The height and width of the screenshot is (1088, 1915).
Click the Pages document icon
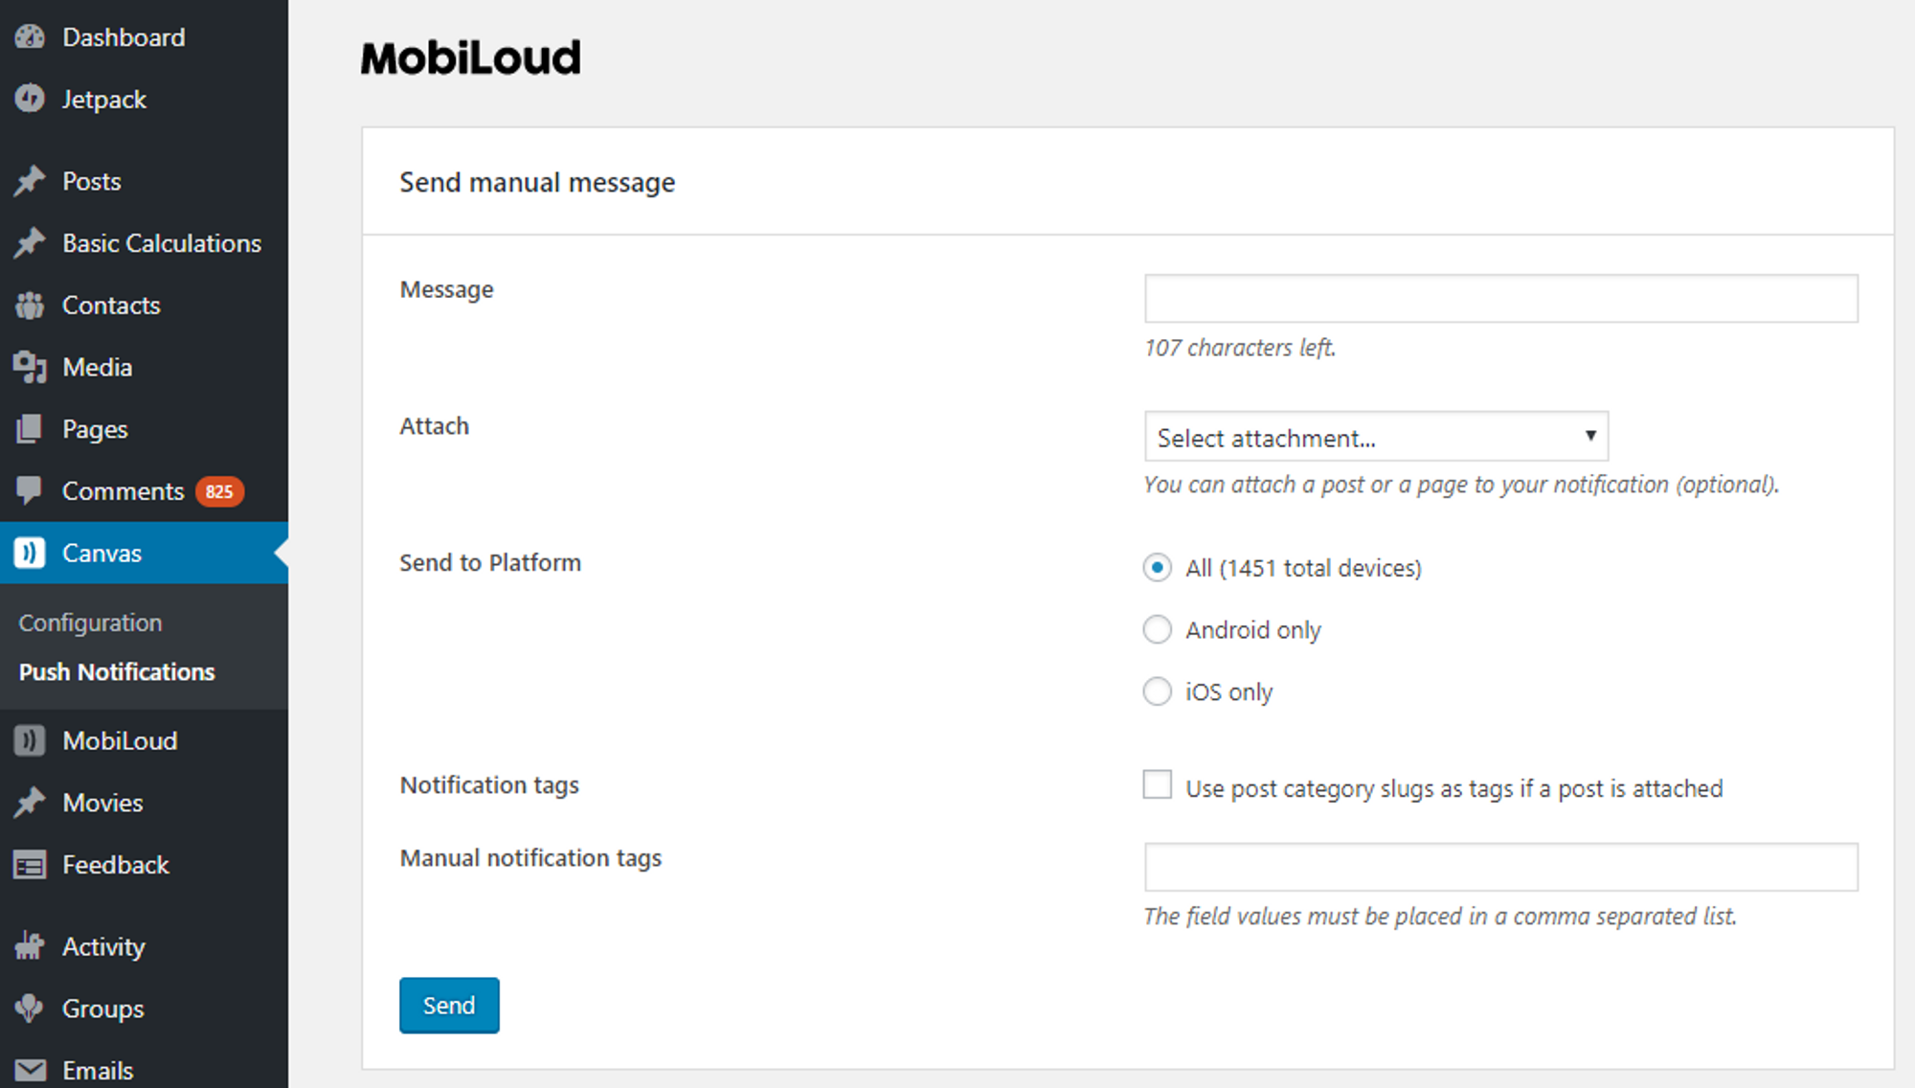coord(30,429)
